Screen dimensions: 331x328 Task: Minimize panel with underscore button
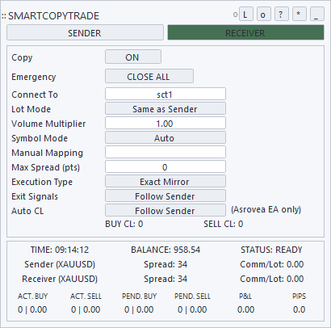click(x=317, y=14)
